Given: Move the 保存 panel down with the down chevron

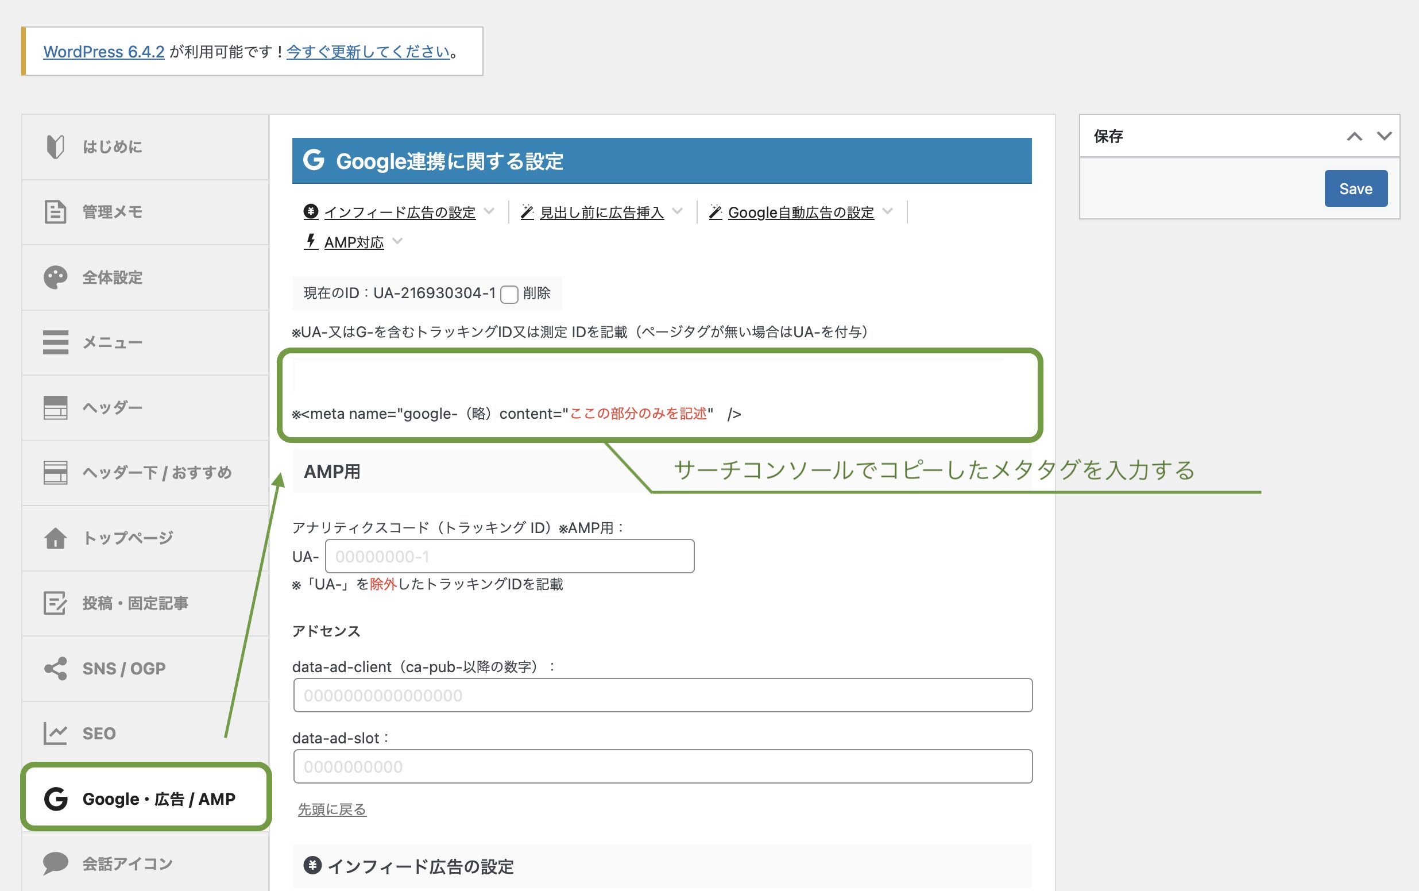Looking at the screenshot, I should pyautogui.click(x=1384, y=136).
